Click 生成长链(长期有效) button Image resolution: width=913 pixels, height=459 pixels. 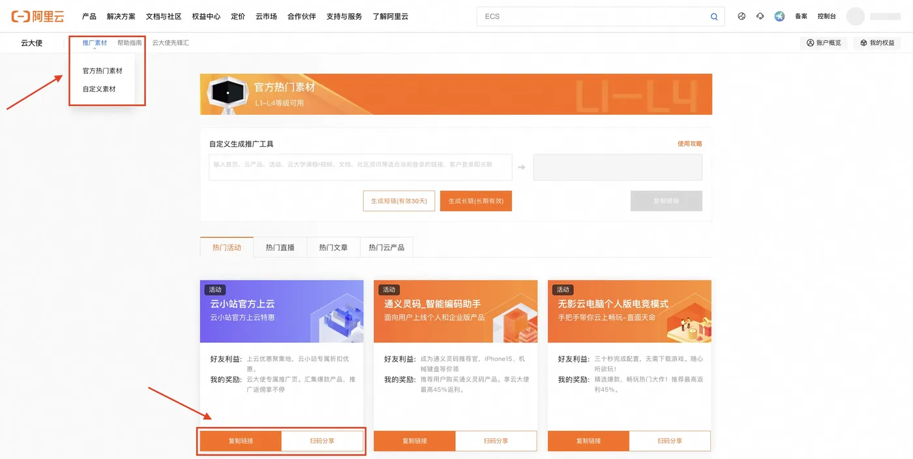(476, 201)
